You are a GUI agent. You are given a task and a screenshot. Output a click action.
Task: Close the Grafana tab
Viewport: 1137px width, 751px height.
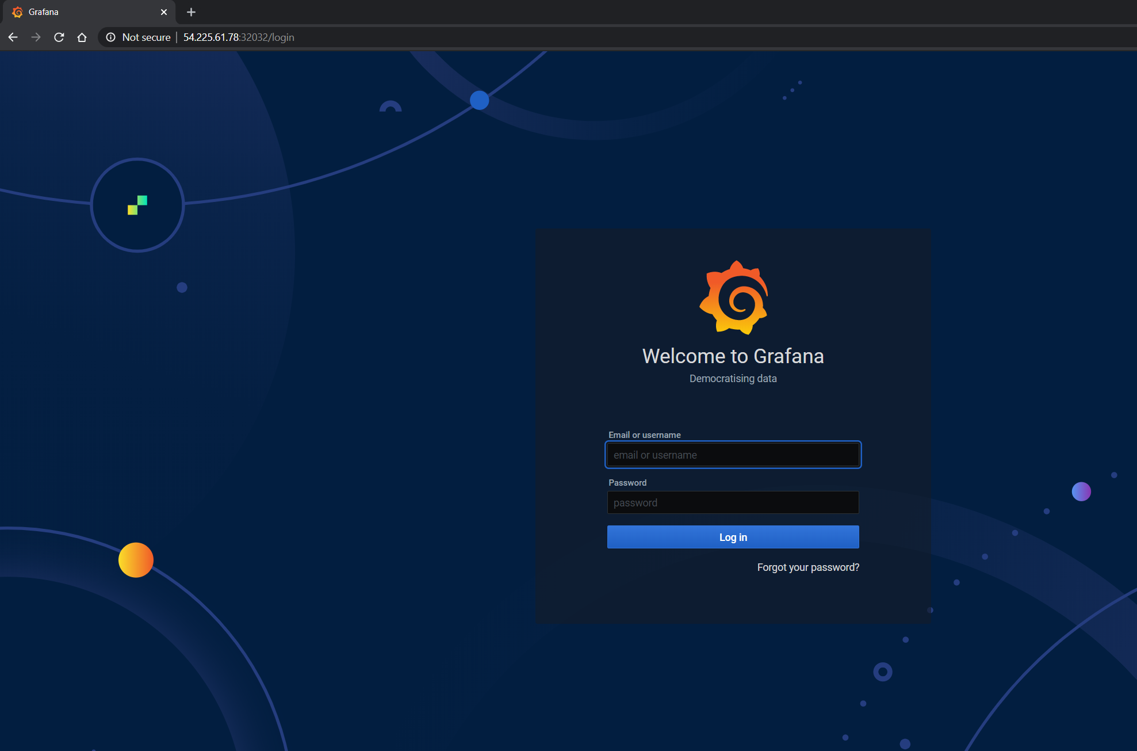[x=164, y=12]
